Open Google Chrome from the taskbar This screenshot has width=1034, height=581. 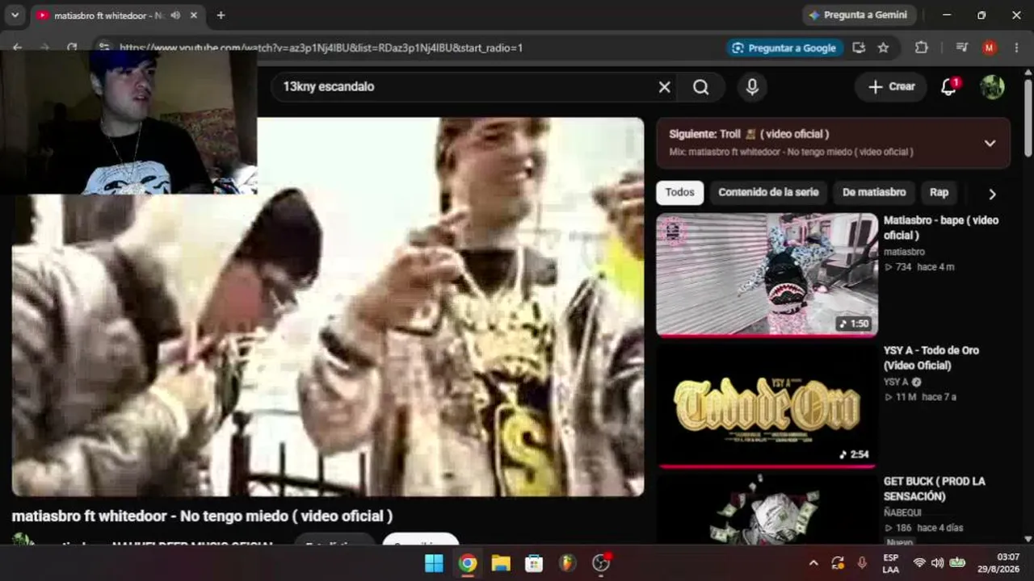[x=468, y=563]
